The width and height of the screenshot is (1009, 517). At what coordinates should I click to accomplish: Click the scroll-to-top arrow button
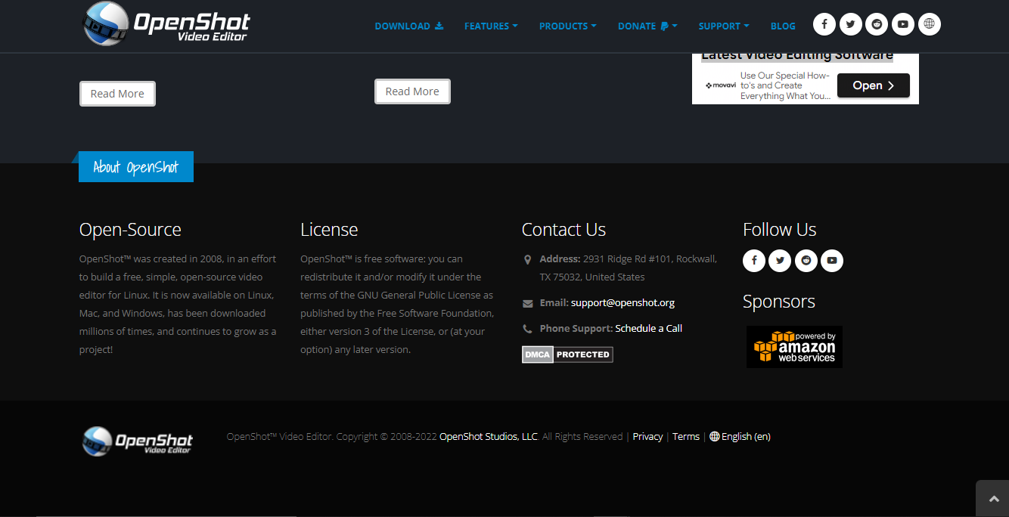[992, 499]
